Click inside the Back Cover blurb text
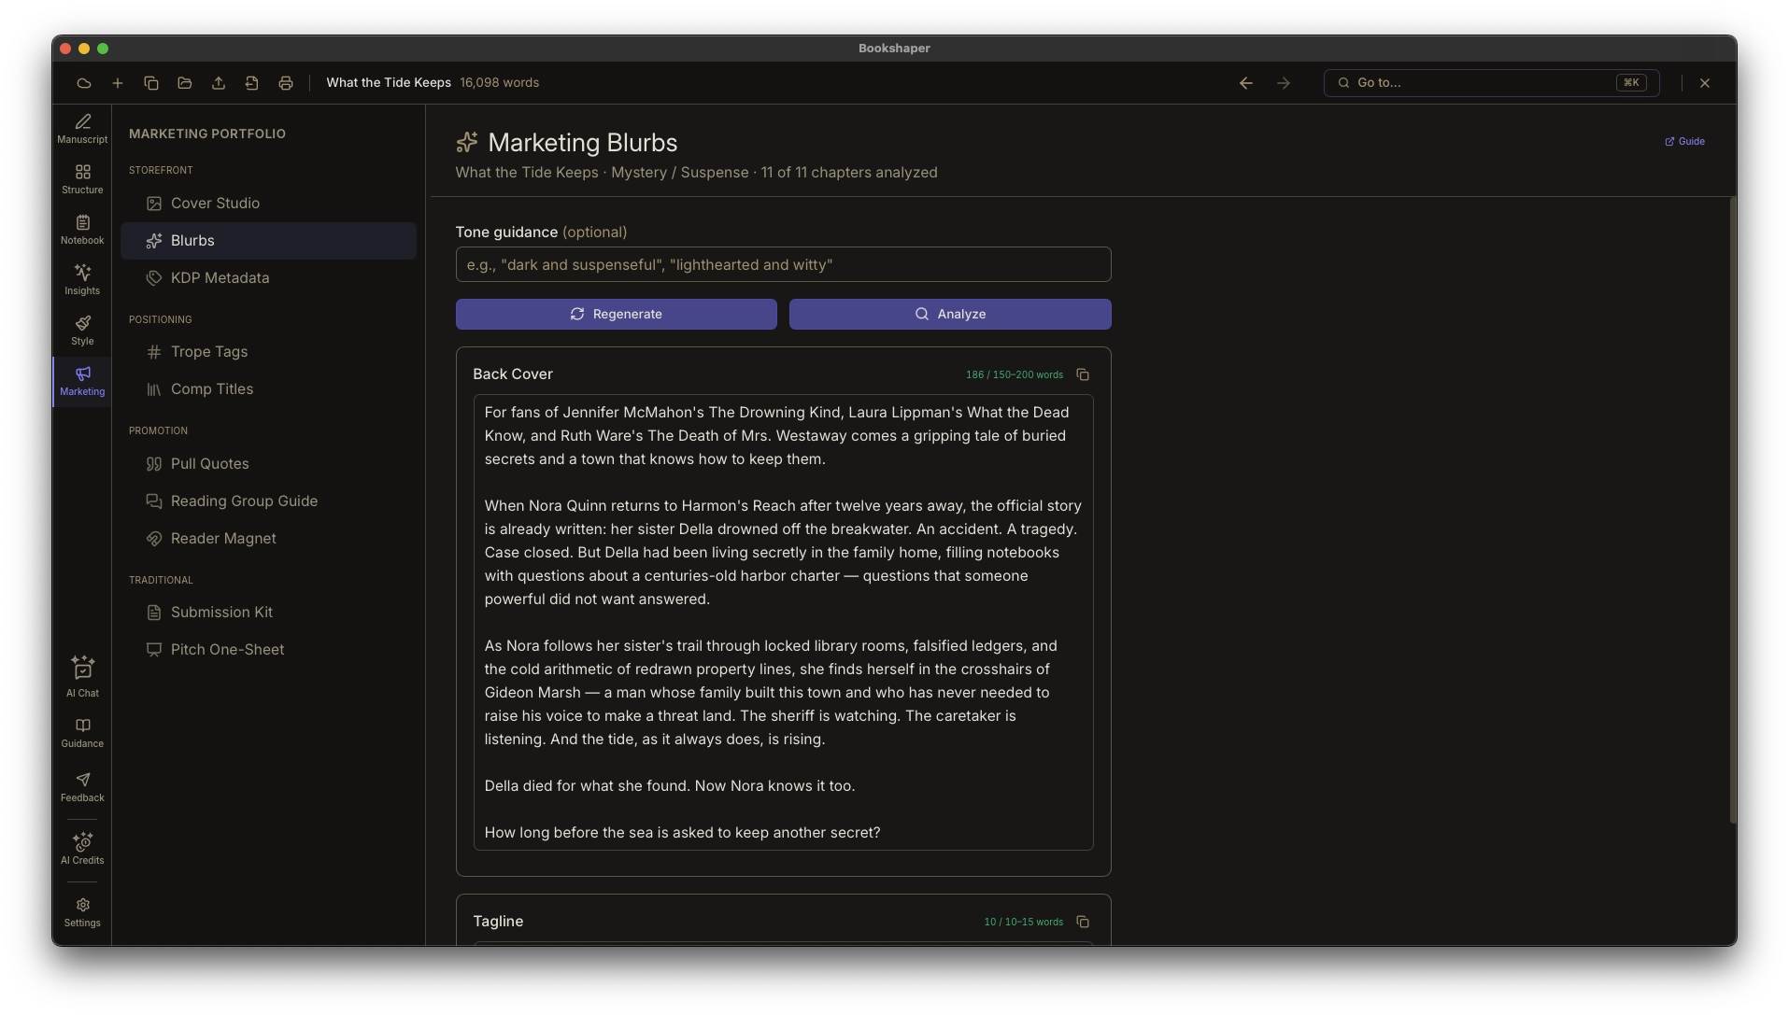 pyautogui.click(x=783, y=623)
